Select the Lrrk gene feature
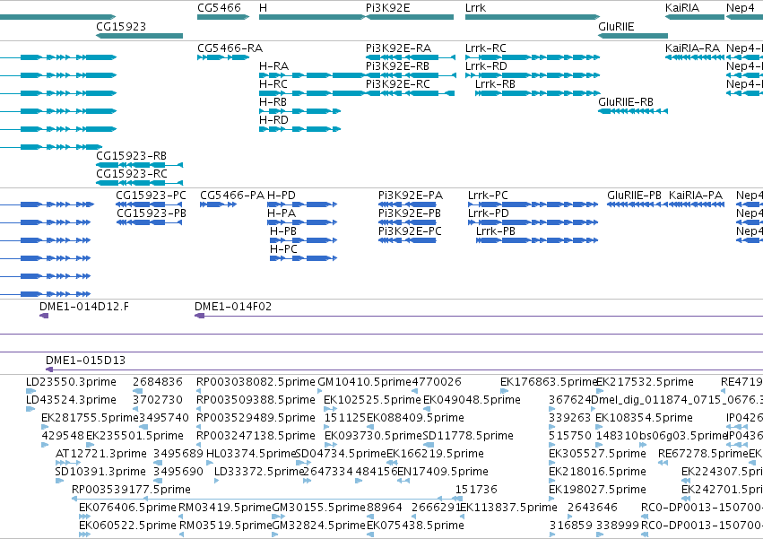This screenshot has height=539, width=763. 533,17
